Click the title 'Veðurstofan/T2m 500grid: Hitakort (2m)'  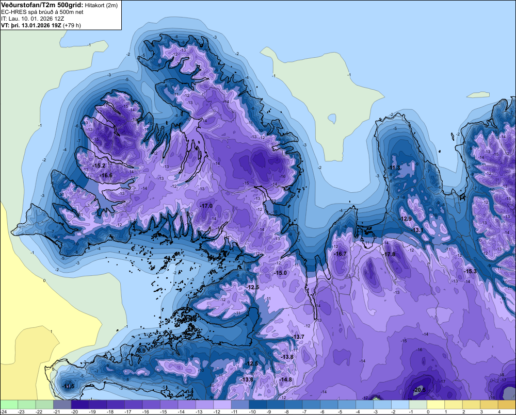[x=59, y=5]
